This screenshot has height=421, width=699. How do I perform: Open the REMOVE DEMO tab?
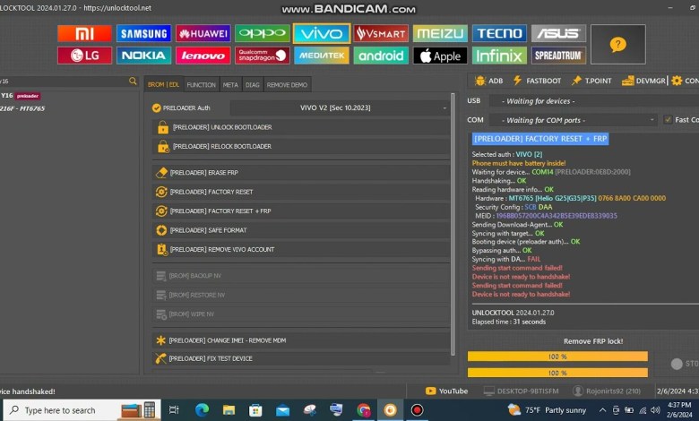click(x=287, y=85)
